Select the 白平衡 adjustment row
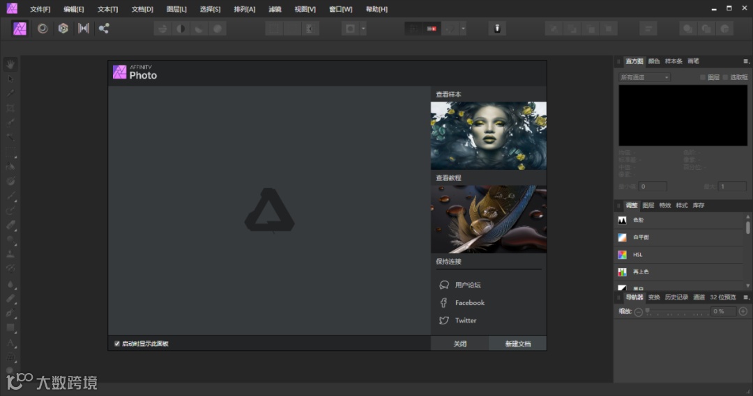 (x=680, y=237)
